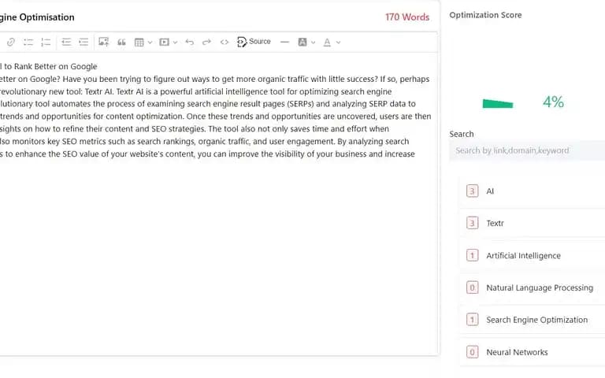Image resolution: width=605 pixels, height=378 pixels.
Task: Click the zero badge beside Neural Networks
Action: coord(473,352)
